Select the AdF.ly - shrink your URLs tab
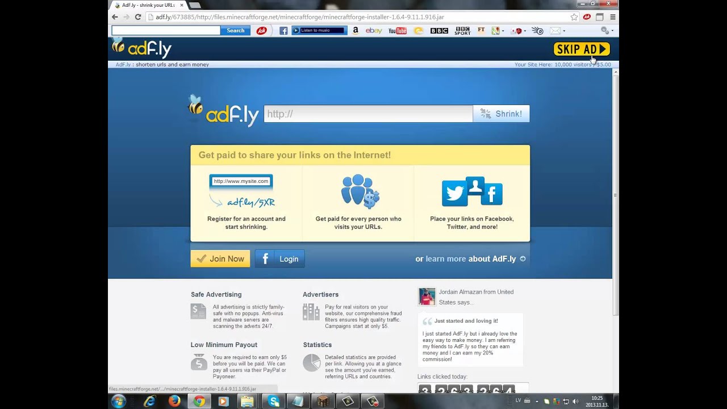 (x=148, y=5)
